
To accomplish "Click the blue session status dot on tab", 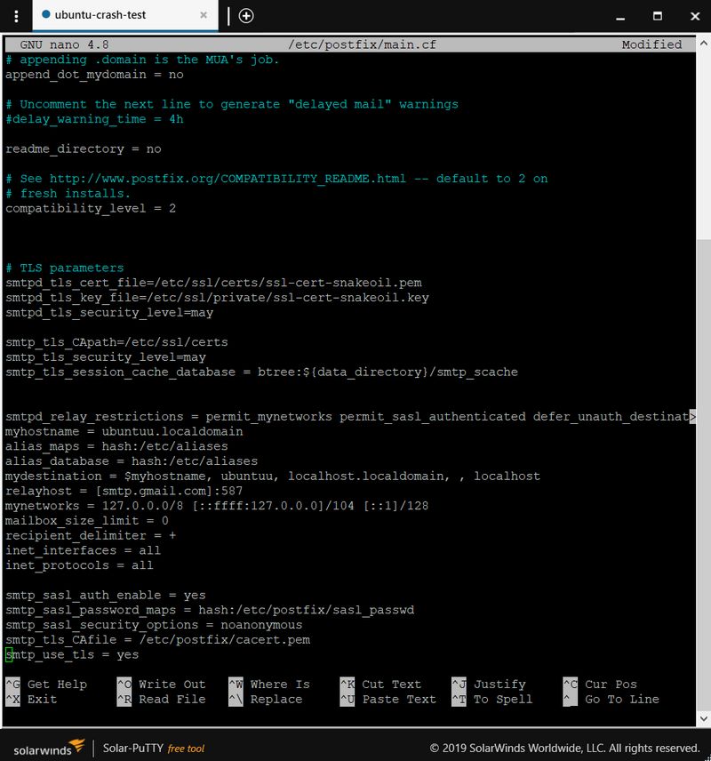I will 45,15.
